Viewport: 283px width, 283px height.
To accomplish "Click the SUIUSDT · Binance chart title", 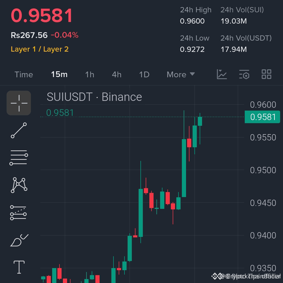I will [x=94, y=97].
